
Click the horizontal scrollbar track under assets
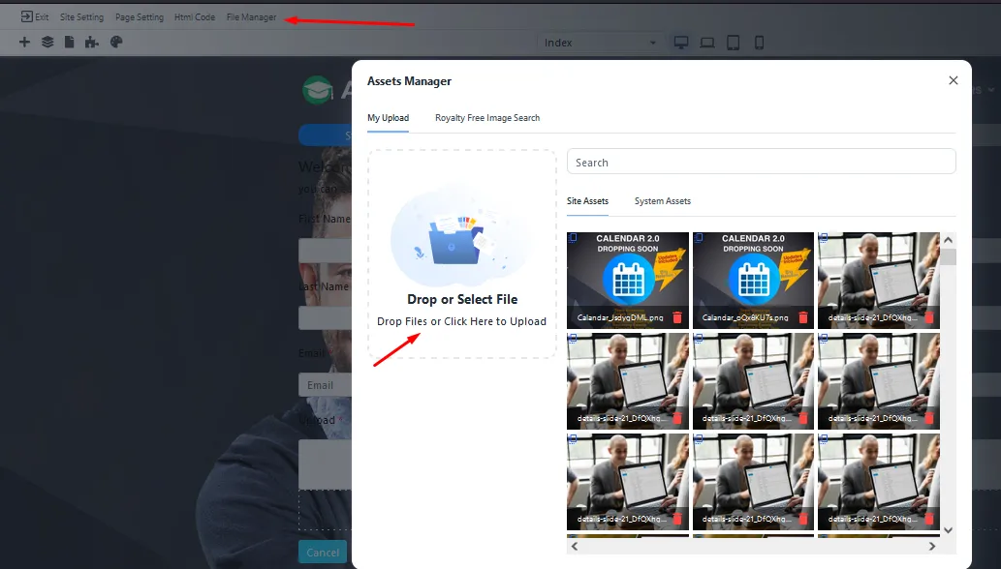[x=753, y=546]
